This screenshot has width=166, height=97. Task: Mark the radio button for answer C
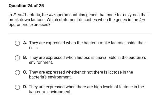click(17, 73)
